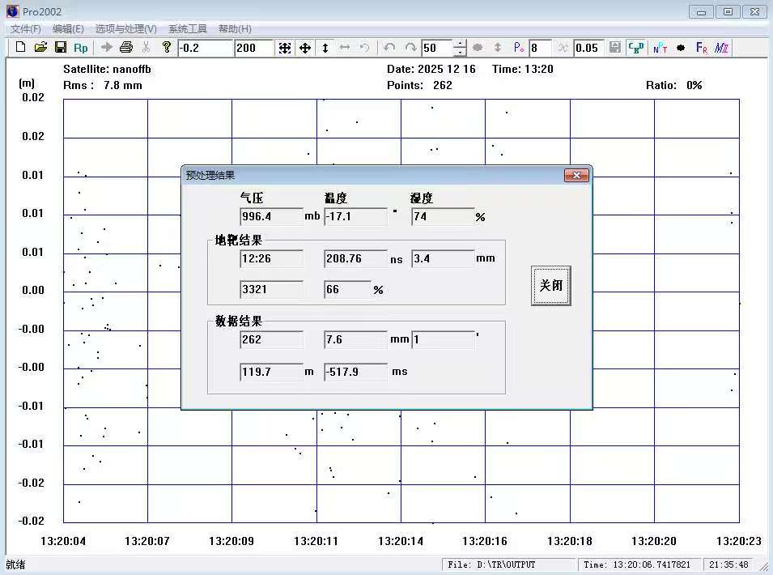Decrease the 50 value with spinner down arrow

(x=460, y=52)
